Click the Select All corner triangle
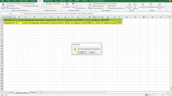Image resolution: width=172 pixels, height=96 pixels. 2,17
